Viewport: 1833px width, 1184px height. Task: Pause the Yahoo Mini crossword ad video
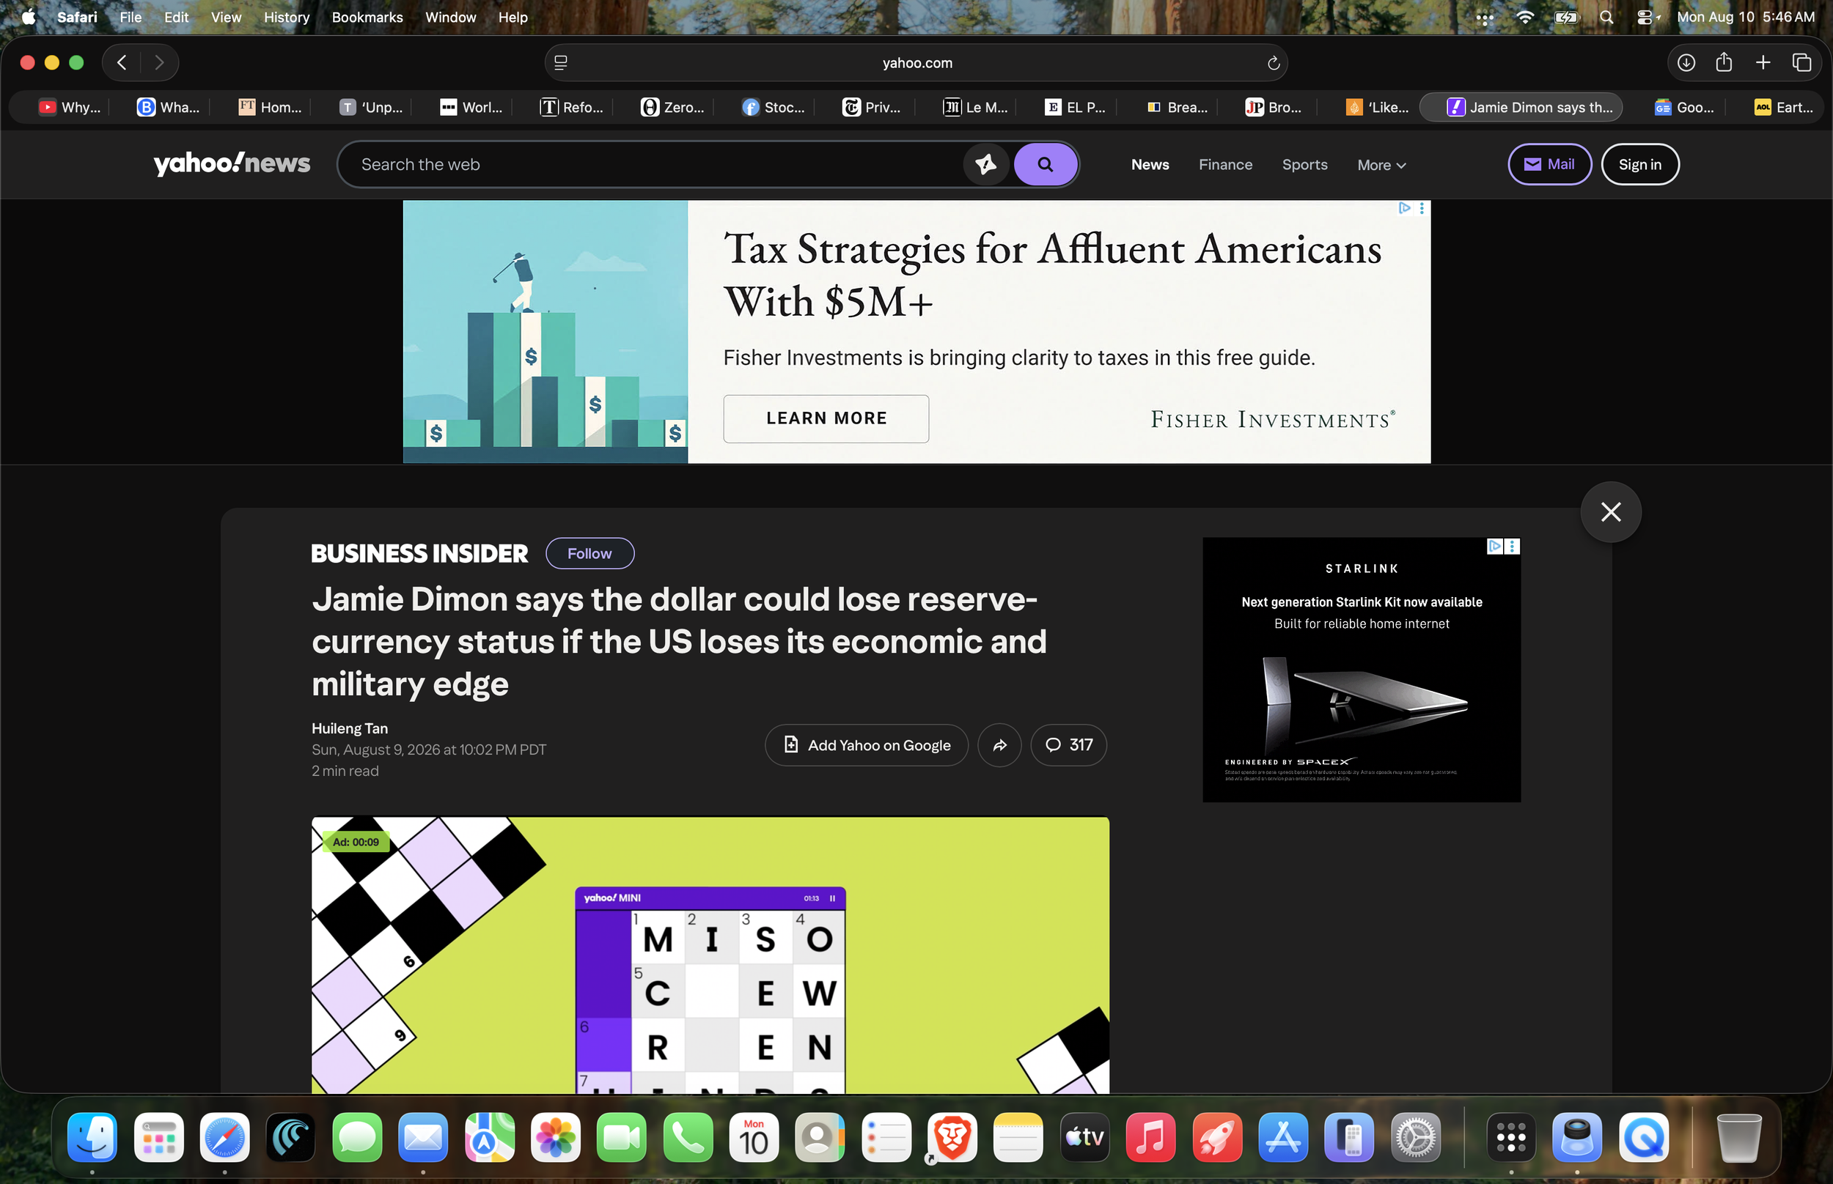[832, 898]
